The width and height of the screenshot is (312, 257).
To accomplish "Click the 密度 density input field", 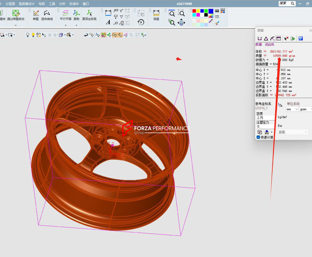I will [x=265, y=118].
